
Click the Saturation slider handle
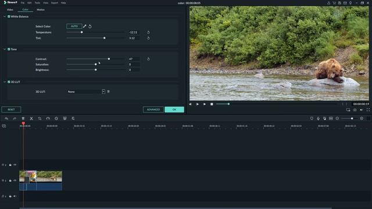(x=95, y=64)
